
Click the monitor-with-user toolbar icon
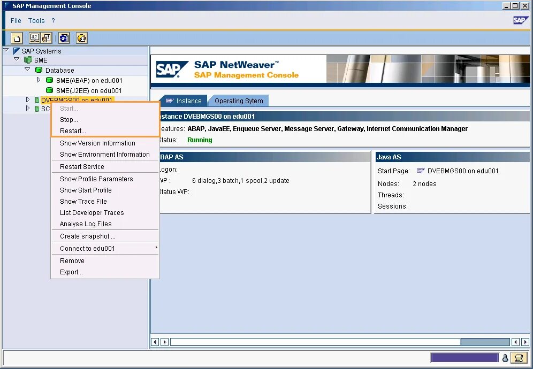click(34, 38)
